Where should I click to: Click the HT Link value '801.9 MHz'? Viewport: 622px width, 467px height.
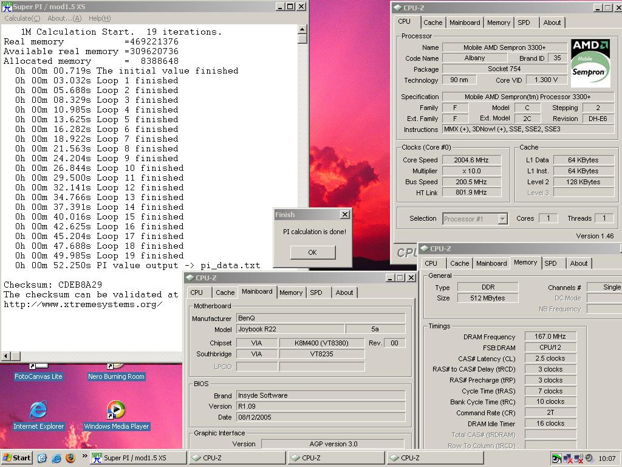(471, 192)
